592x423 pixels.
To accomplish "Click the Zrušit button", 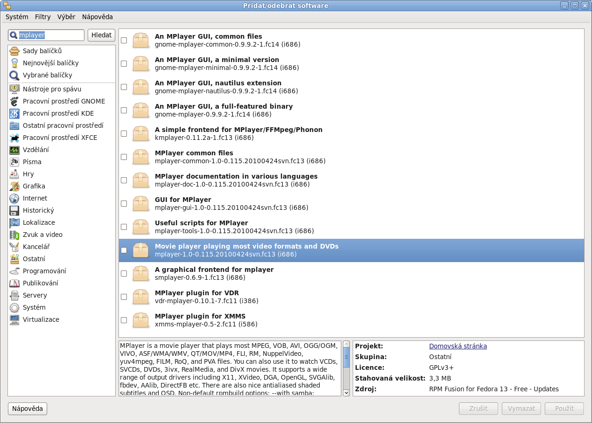I will pyautogui.click(x=479, y=409).
